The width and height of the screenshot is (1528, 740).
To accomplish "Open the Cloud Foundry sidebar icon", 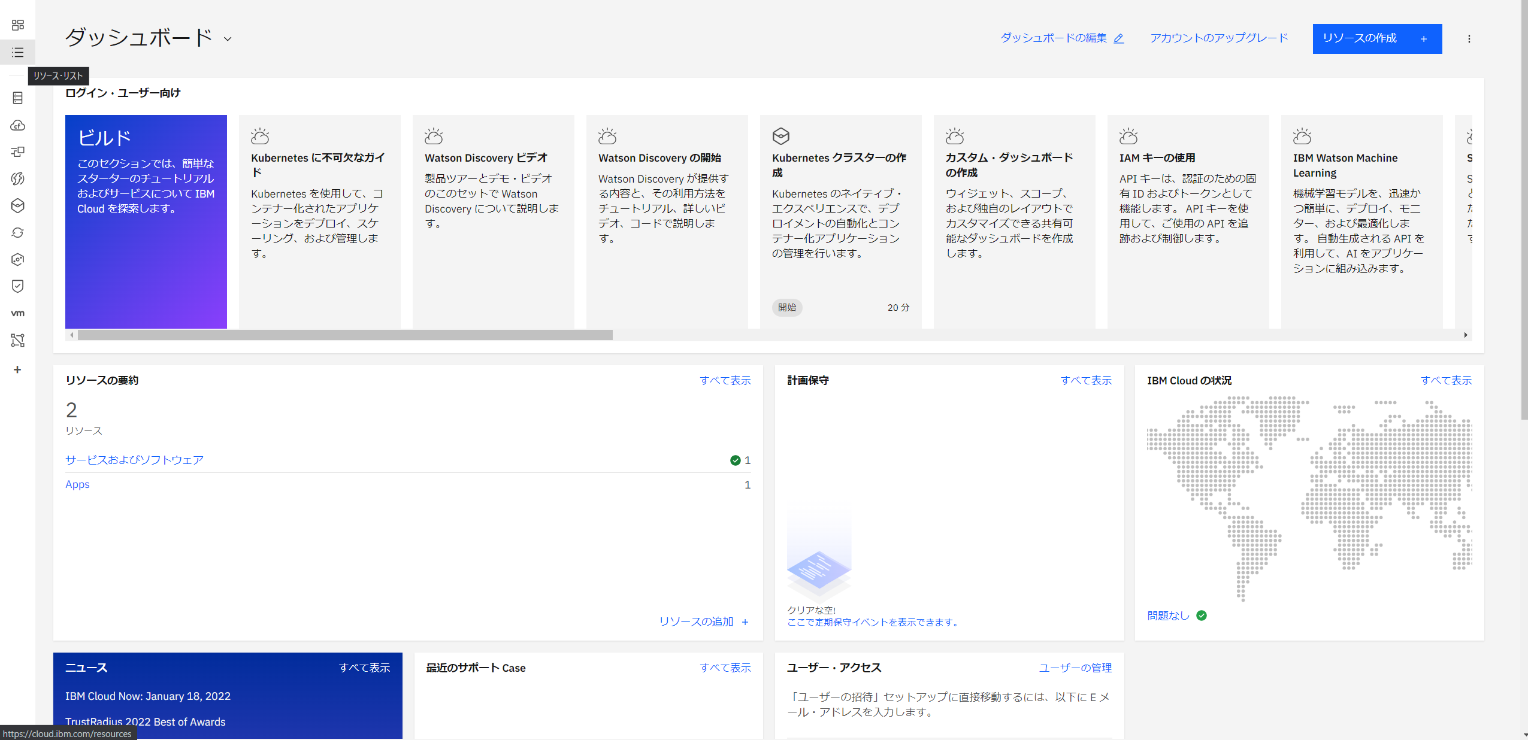I will point(17,125).
